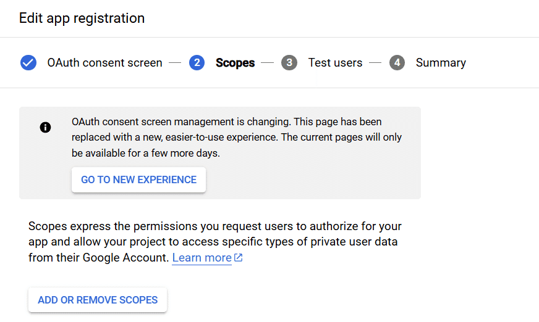Open ADD OR REMOVE SCOPES
Screen dimensions: 539x322
pyautogui.click(x=98, y=300)
